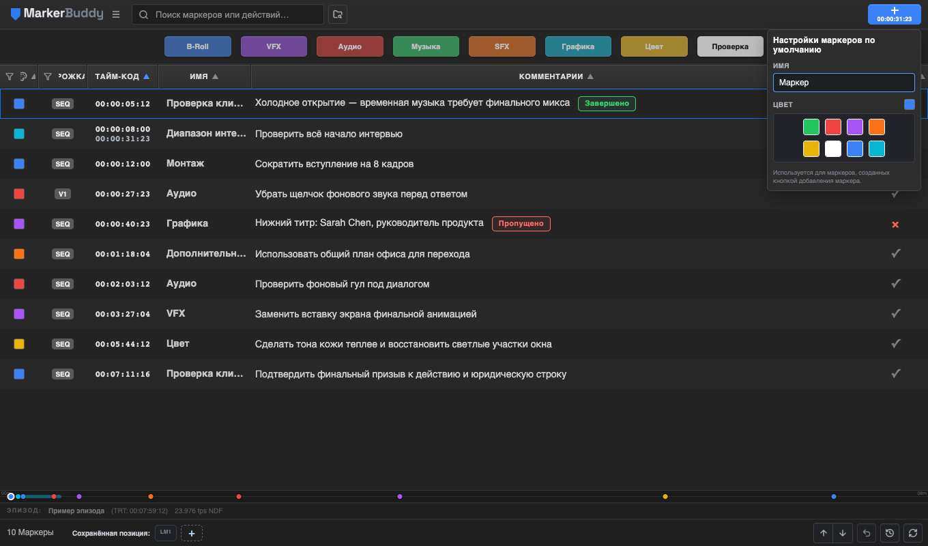Image resolution: width=928 pixels, height=546 pixels.
Task: Open the track column filter funnel icon
Action: point(48,76)
